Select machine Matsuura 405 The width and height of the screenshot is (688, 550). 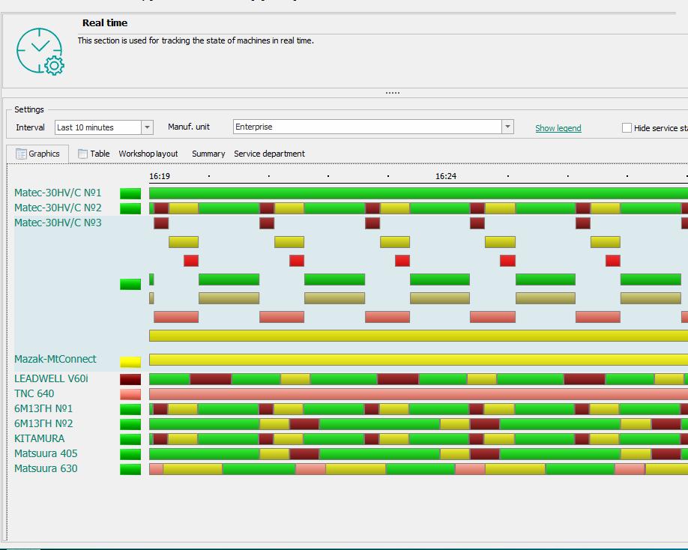pyautogui.click(x=46, y=453)
